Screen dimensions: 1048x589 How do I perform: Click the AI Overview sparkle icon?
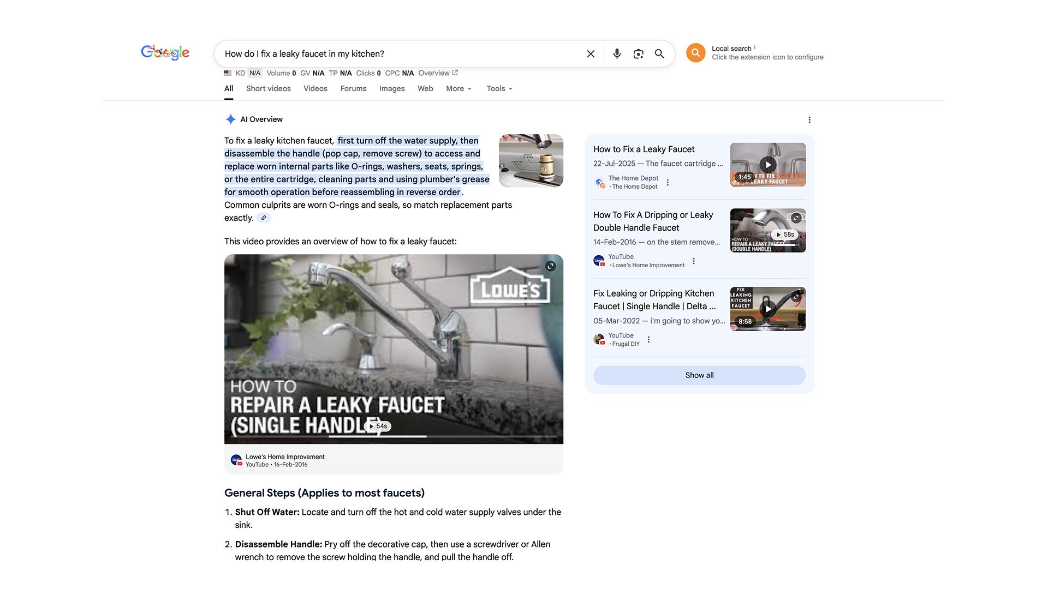[x=230, y=119]
